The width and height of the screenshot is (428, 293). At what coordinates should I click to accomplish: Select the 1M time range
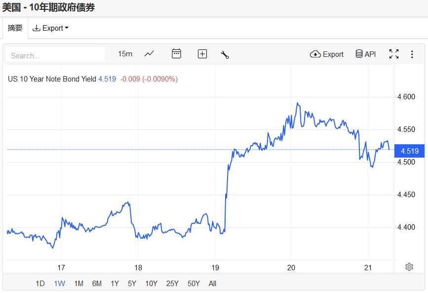78,283
